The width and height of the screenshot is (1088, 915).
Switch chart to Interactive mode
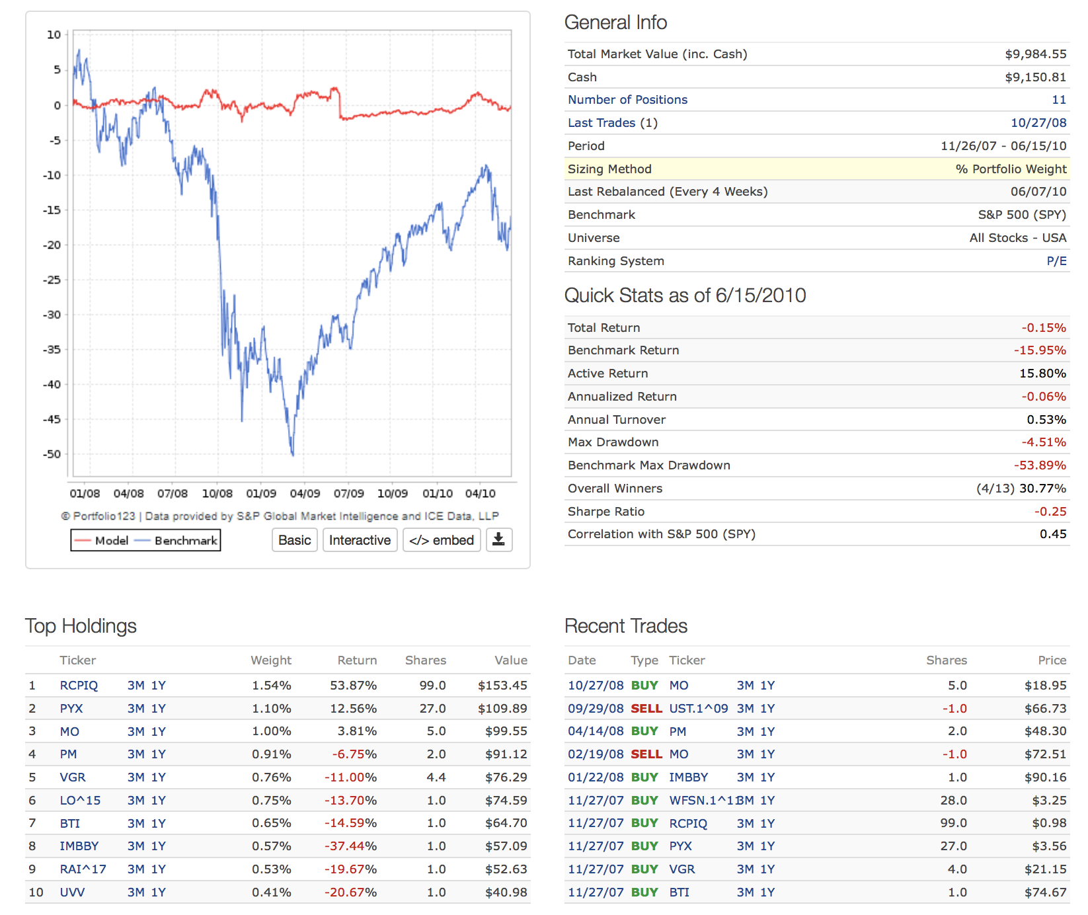[360, 540]
